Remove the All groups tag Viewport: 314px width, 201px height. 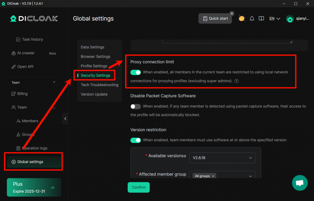coord(213,176)
